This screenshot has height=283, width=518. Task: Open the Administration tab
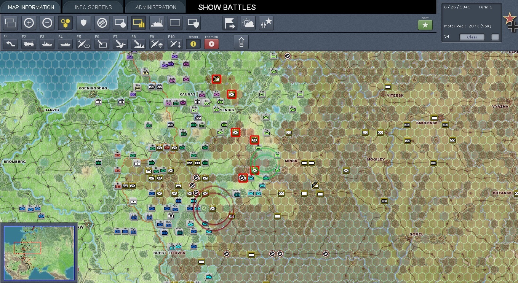point(156,7)
